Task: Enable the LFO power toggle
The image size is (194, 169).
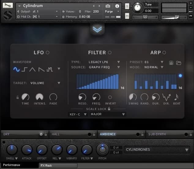Action: coord(47,53)
